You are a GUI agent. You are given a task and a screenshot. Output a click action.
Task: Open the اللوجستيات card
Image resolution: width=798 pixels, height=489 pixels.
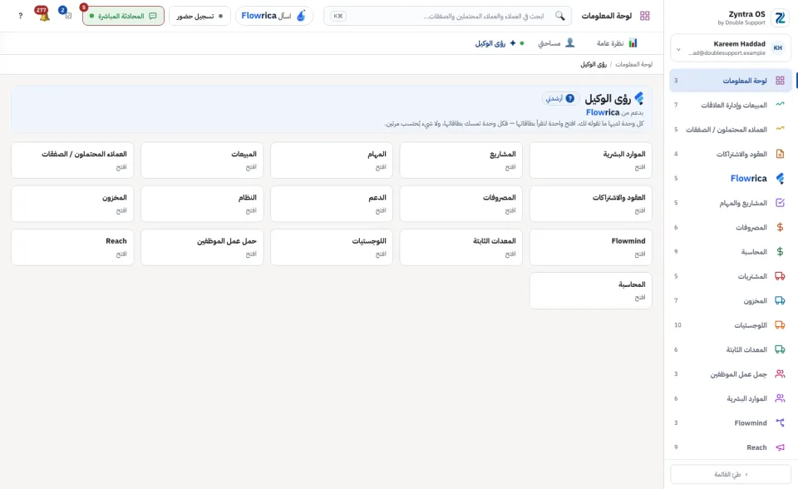pos(332,247)
